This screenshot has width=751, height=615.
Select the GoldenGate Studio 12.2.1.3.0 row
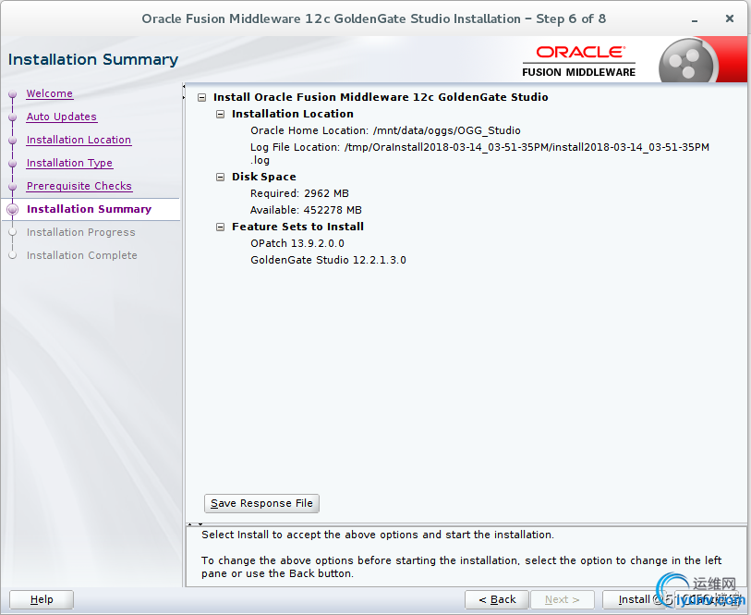coord(328,260)
